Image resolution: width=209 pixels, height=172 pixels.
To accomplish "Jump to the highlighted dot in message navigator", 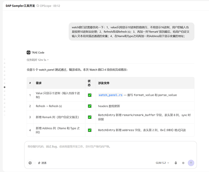I will (4, 87).
